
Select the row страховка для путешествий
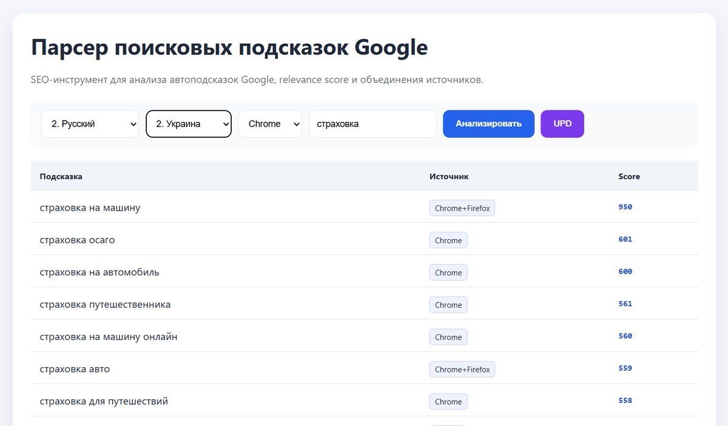click(364, 401)
